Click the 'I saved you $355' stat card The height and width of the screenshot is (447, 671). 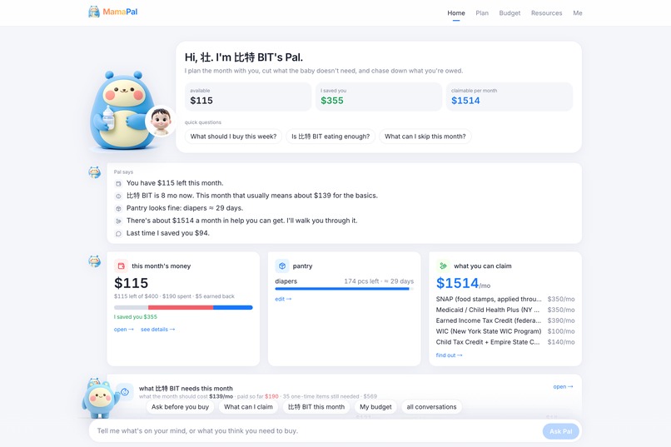pyautogui.click(x=379, y=97)
